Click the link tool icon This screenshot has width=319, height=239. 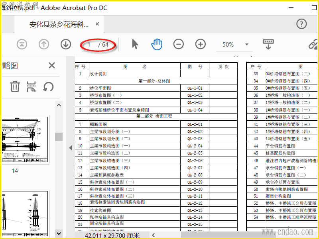[x=313, y=44]
